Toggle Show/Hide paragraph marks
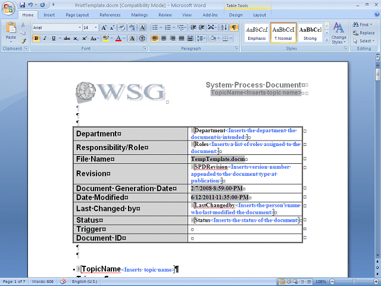The image size is (381, 286). pos(234,27)
